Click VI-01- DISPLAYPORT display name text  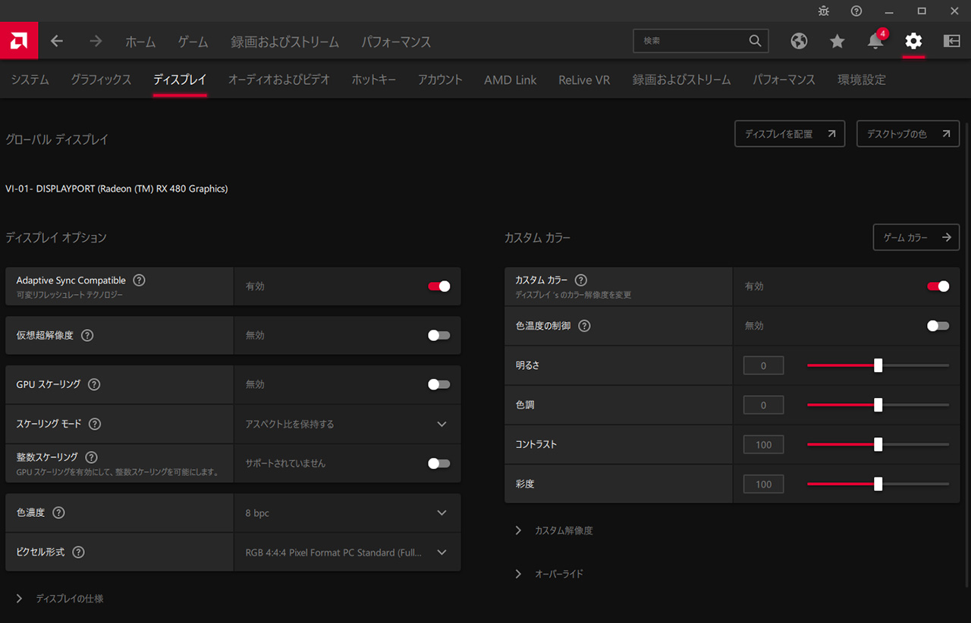click(x=116, y=189)
